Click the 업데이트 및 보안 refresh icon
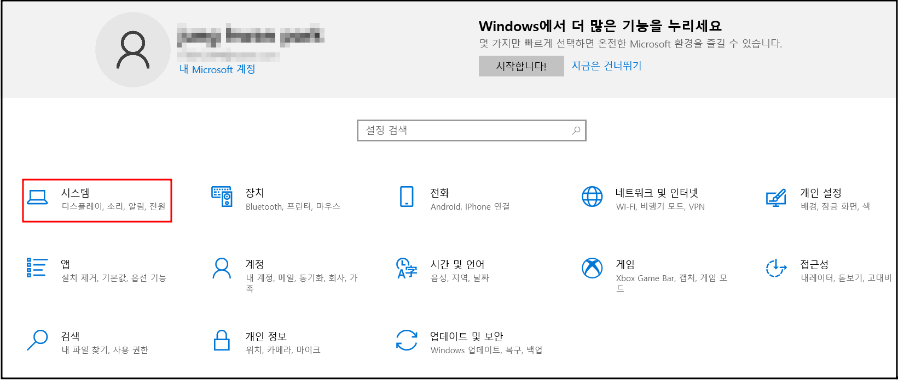The height and width of the screenshot is (380, 898). (407, 340)
